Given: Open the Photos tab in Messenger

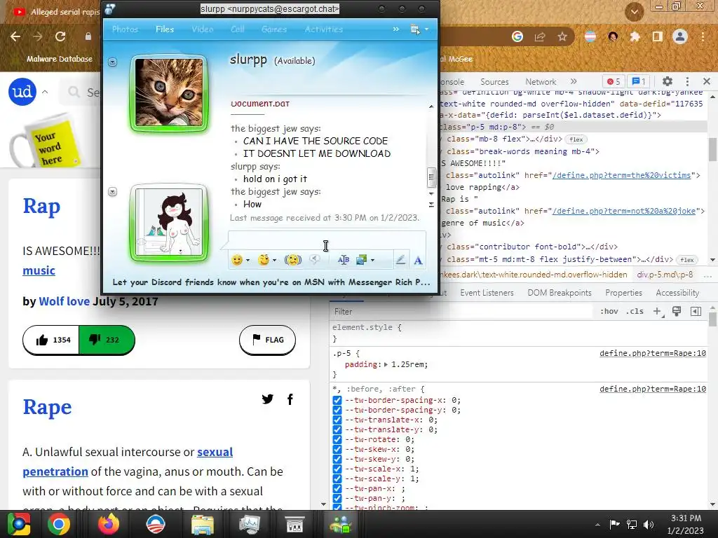Looking at the screenshot, I should (x=125, y=29).
